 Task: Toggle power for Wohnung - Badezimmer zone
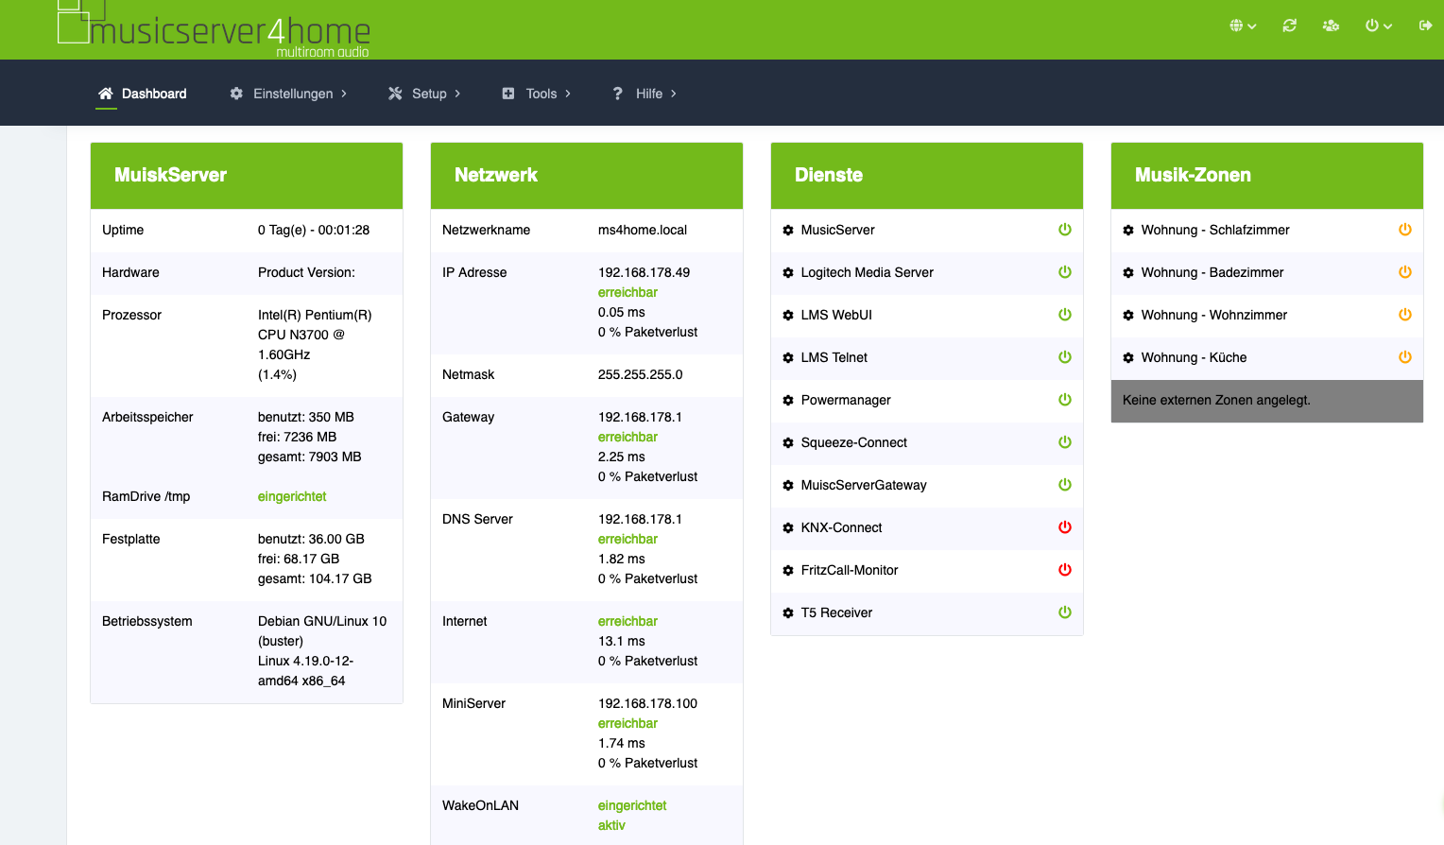click(x=1405, y=272)
